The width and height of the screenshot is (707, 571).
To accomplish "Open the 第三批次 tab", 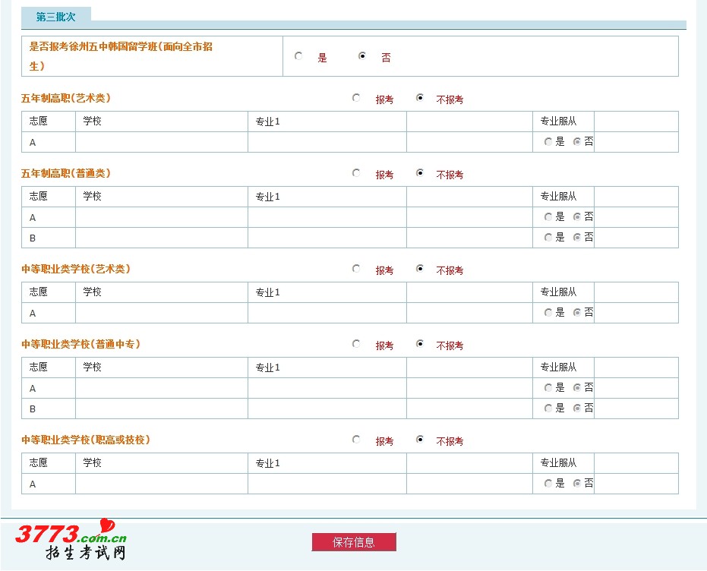I will [x=55, y=16].
